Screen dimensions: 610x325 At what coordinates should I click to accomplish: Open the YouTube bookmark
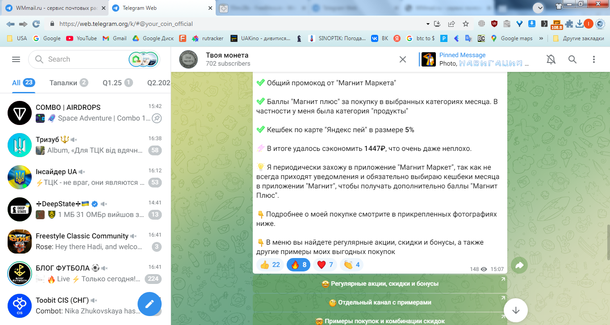[x=81, y=38]
